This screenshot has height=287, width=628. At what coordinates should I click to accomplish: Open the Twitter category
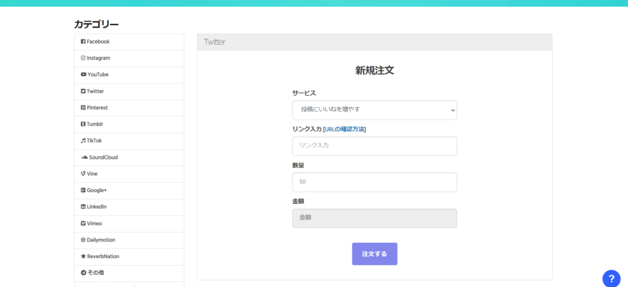129,91
